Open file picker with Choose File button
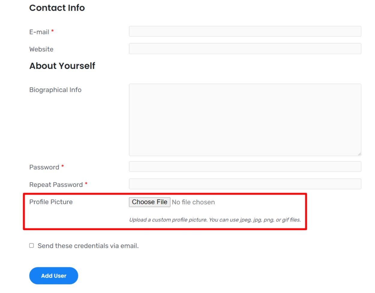The height and width of the screenshot is (293, 375). tap(150, 202)
